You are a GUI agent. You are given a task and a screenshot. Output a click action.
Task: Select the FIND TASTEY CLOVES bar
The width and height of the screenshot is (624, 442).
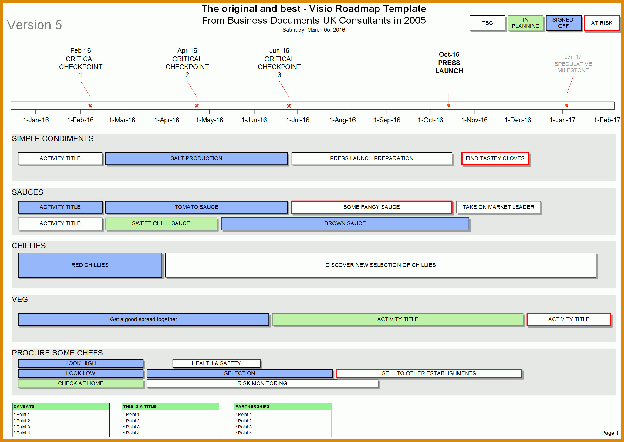coord(495,158)
